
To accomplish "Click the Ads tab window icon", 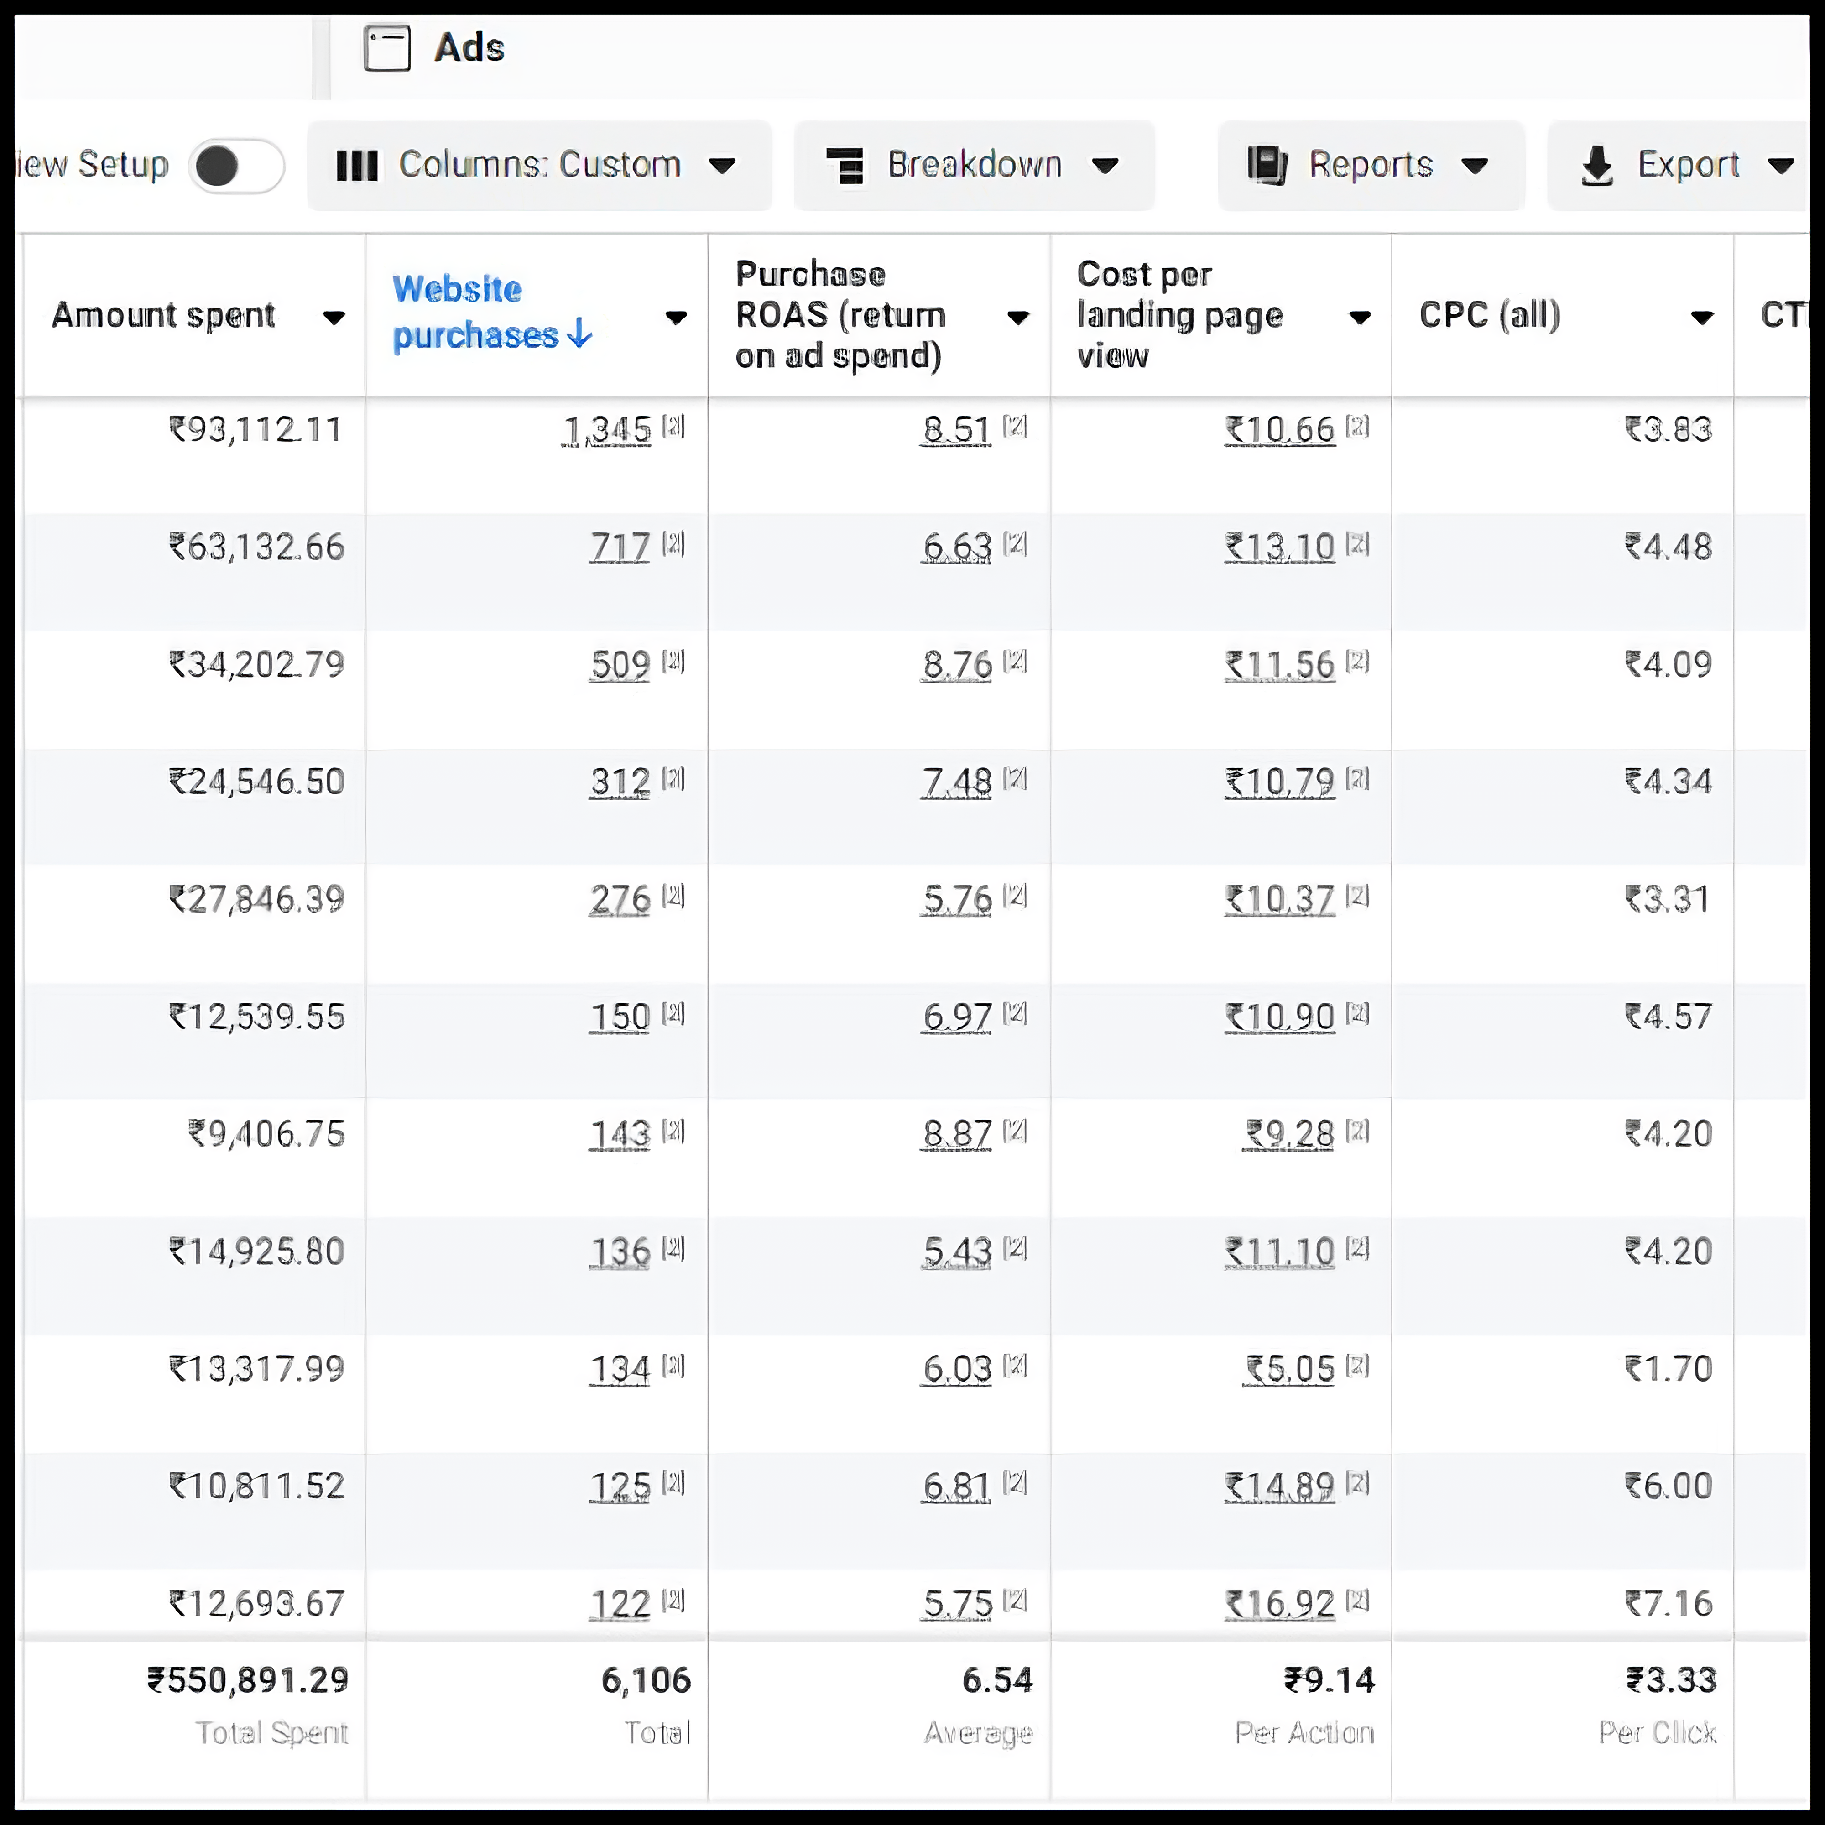I will [x=387, y=48].
